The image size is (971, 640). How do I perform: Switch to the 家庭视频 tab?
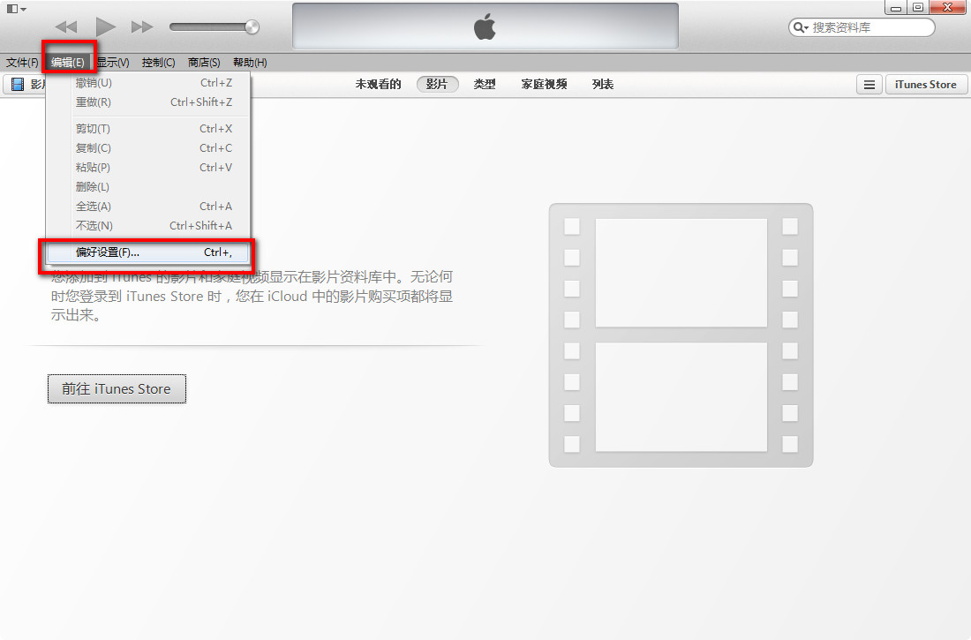pos(543,84)
